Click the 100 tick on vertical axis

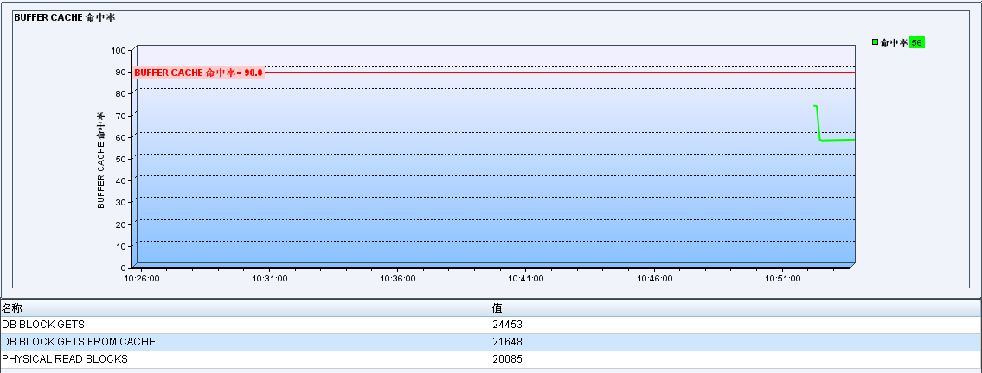[x=119, y=50]
